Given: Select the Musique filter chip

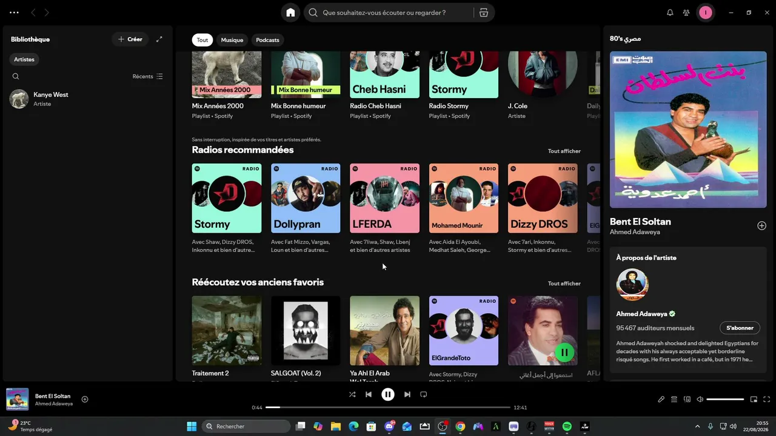Looking at the screenshot, I should pyautogui.click(x=232, y=40).
